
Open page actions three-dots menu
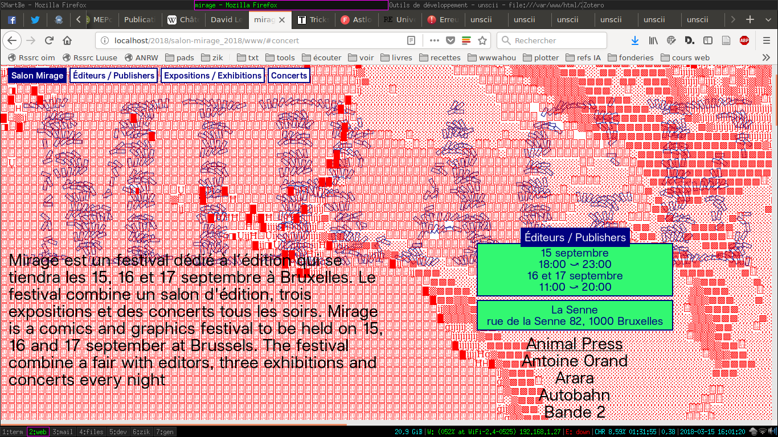435,40
